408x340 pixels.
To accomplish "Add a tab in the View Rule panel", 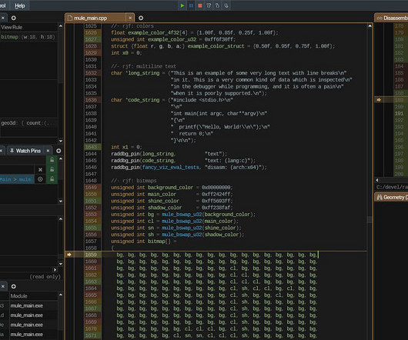I will (x=14, y=18).
